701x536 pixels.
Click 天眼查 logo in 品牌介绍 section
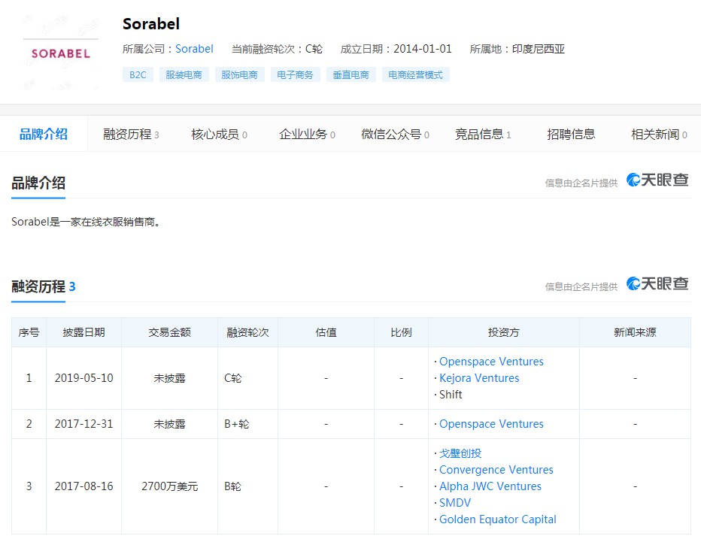pyautogui.click(x=657, y=180)
